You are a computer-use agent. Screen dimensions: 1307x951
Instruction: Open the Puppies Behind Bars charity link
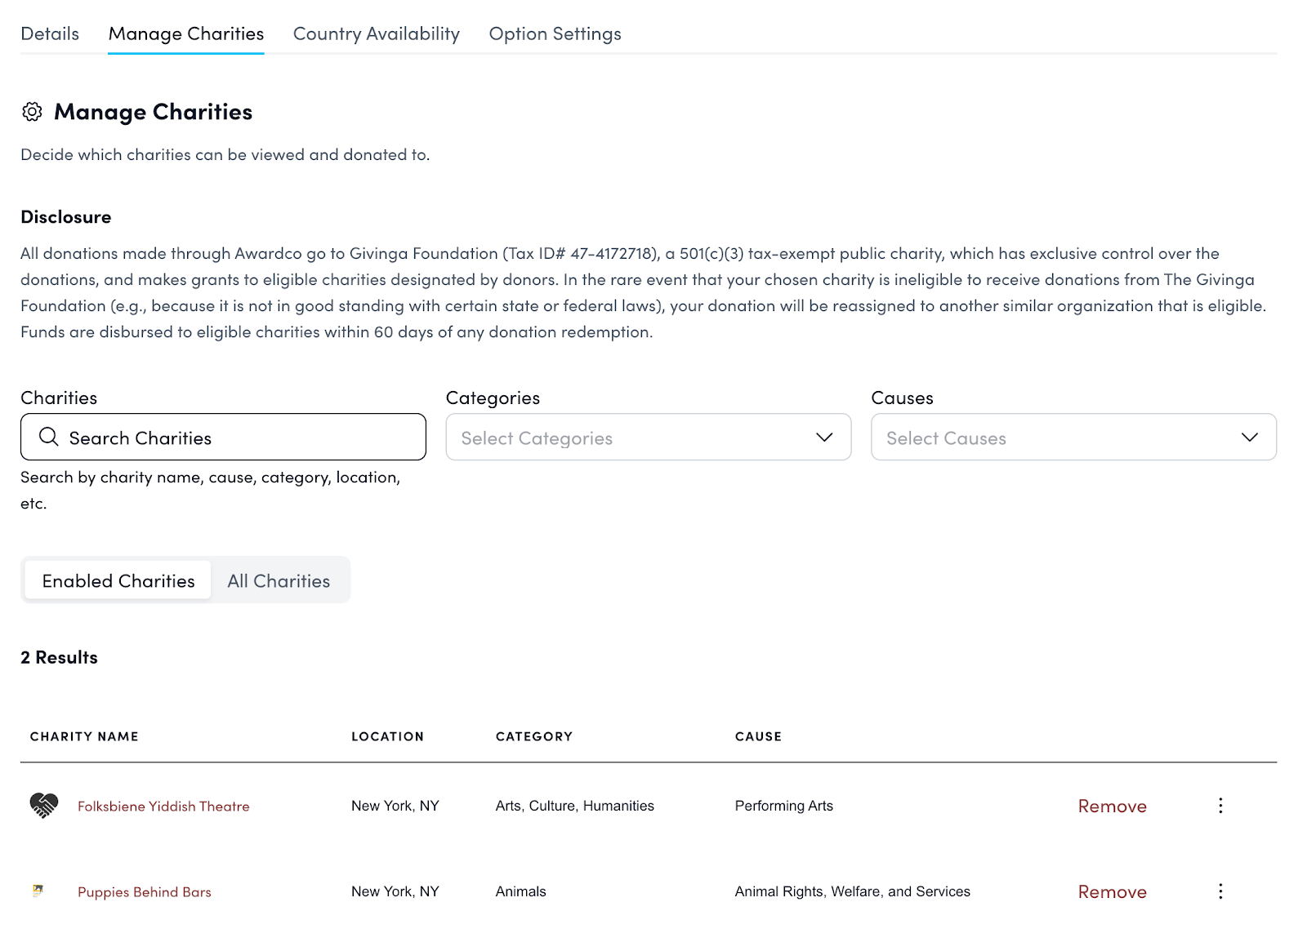(x=145, y=892)
